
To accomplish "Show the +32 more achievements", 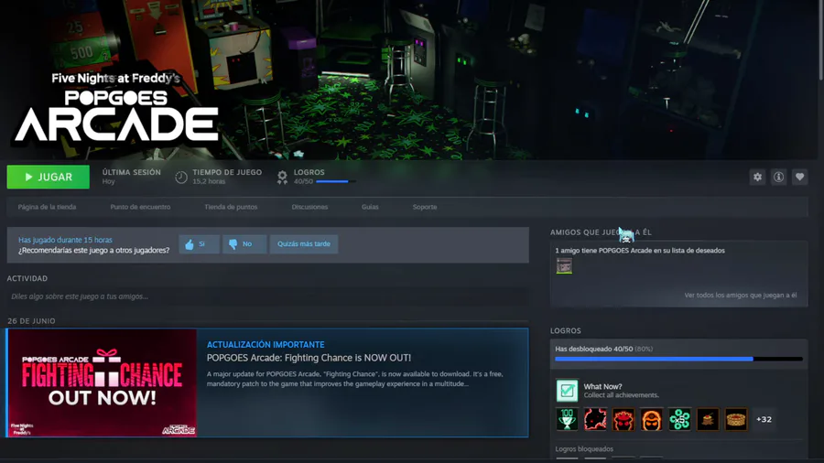I will (764, 419).
